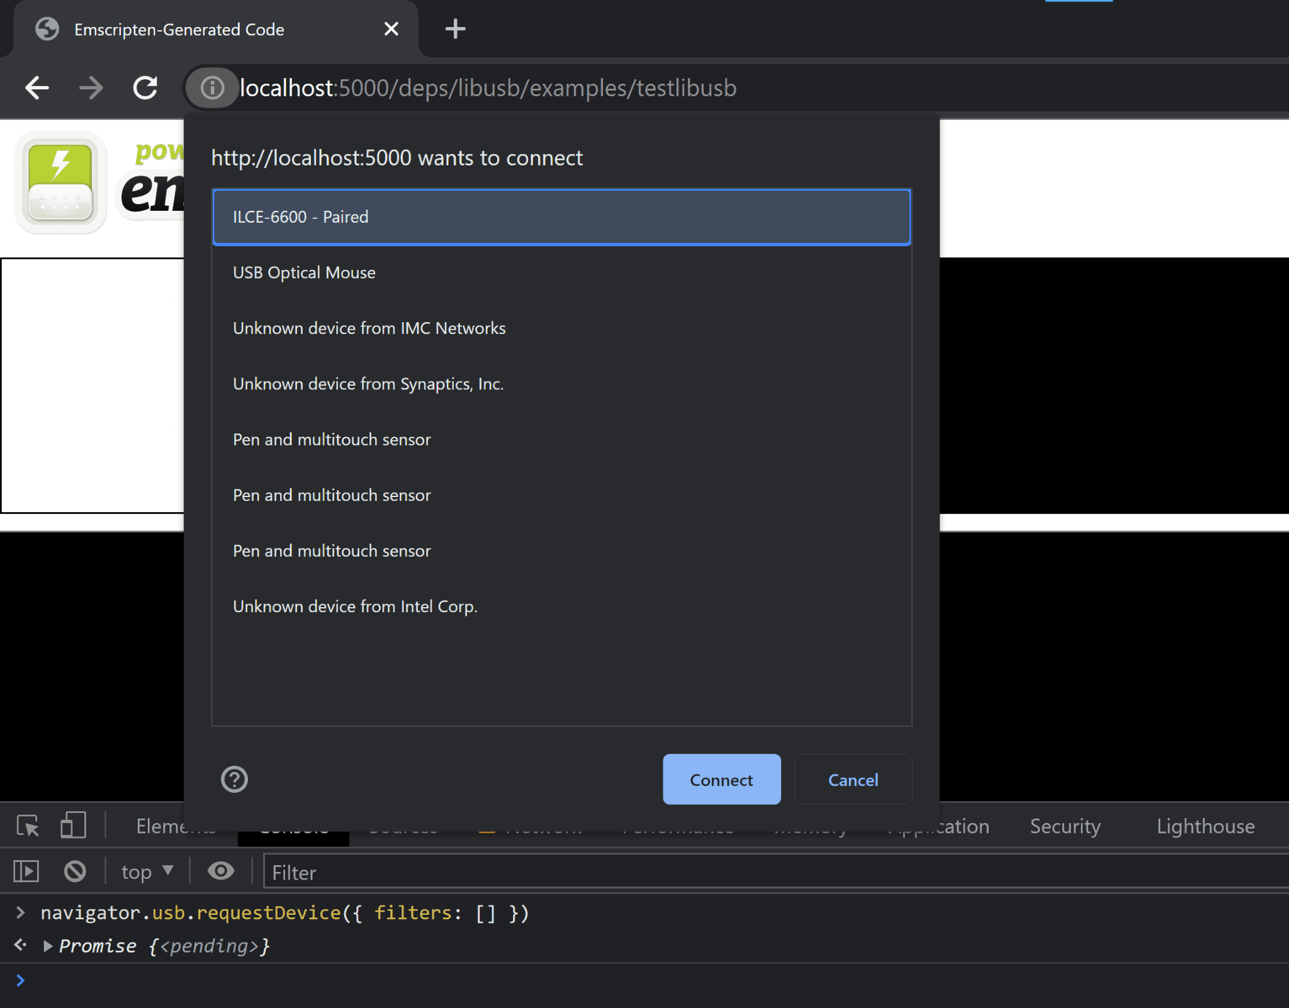The image size is (1289, 1008).
Task: Click Connect button to authorize device
Action: pyautogui.click(x=721, y=779)
